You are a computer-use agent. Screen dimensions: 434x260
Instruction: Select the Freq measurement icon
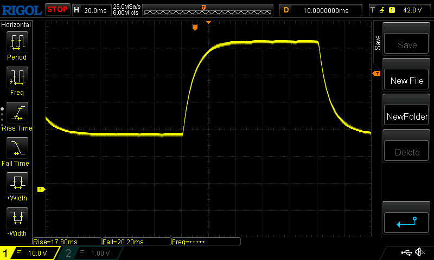click(17, 77)
